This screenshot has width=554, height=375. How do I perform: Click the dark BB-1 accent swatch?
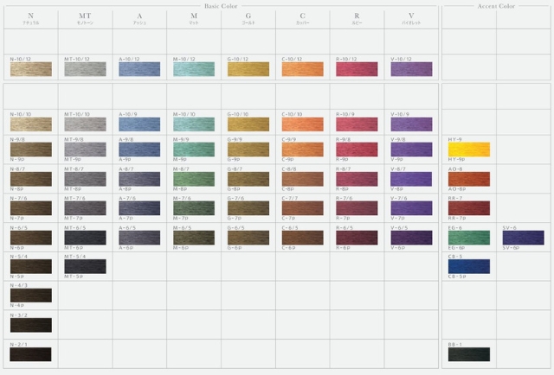coord(468,353)
